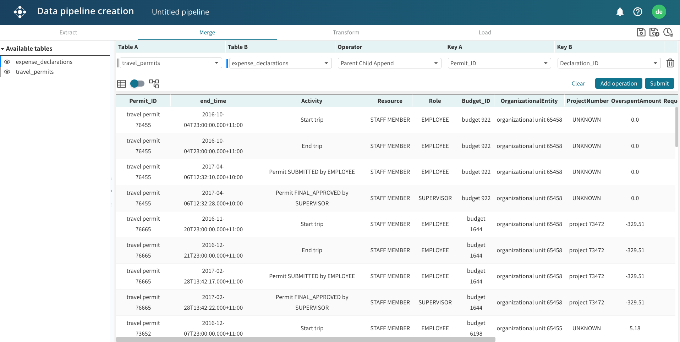Click the notifications bell icon
This screenshot has height=342, width=680.
coord(620,12)
